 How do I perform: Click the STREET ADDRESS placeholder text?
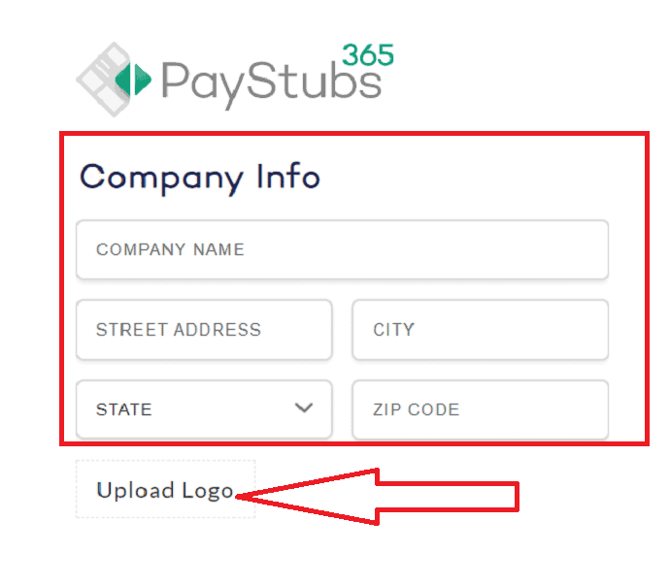[179, 330]
